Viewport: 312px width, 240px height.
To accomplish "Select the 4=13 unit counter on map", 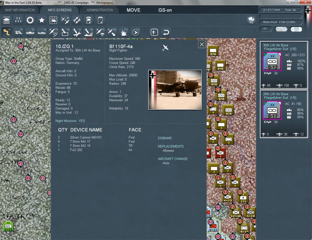I will coord(228,197).
